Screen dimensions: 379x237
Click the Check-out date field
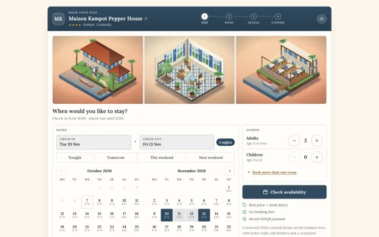(177, 142)
